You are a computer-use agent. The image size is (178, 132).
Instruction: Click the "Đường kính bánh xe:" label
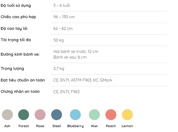pos(20,54)
